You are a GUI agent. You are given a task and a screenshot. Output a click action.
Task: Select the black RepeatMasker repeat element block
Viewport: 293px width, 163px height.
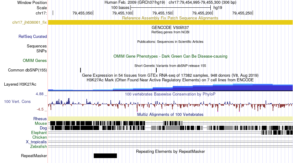coord(105,156)
